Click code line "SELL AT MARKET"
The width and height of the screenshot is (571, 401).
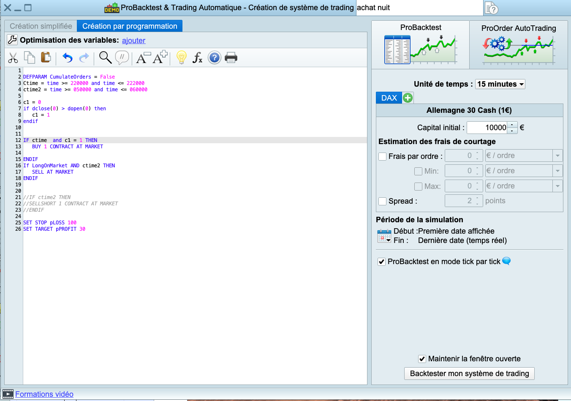pos(53,172)
